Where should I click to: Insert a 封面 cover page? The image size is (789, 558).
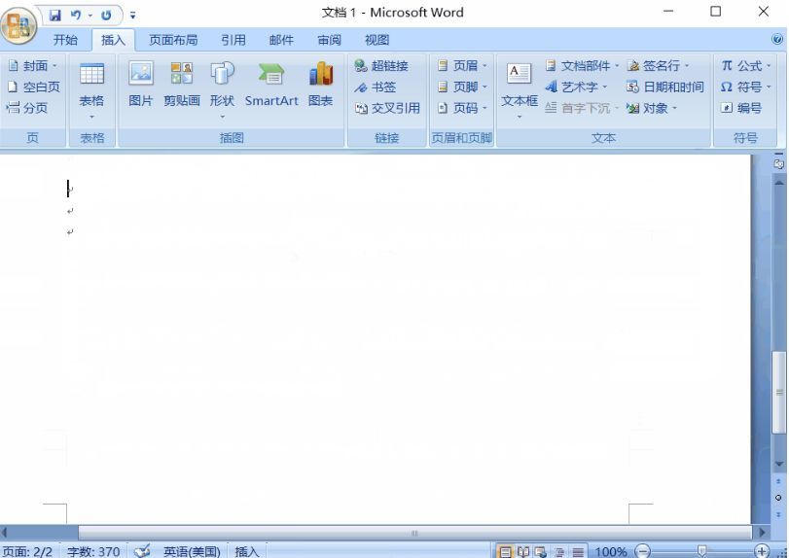33,66
